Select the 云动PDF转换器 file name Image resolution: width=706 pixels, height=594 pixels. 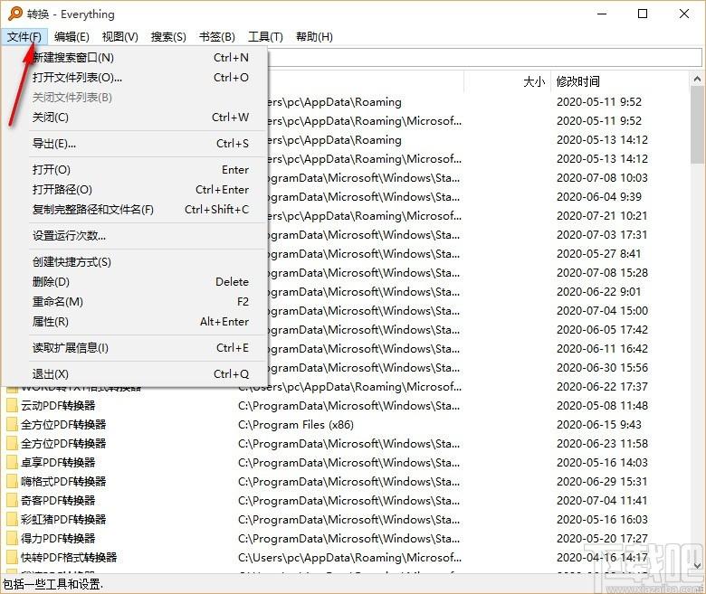[58, 406]
